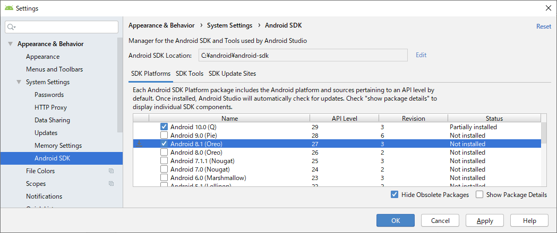The height and width of the screenshot is (233, 557).
Task: Collapse the System Settings tree node
Action: pos(19,82)
